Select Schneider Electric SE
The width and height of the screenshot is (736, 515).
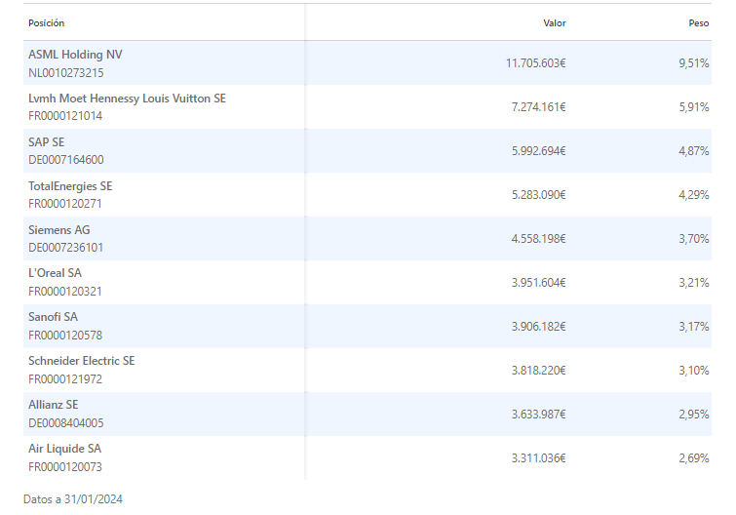coord(82,361)
